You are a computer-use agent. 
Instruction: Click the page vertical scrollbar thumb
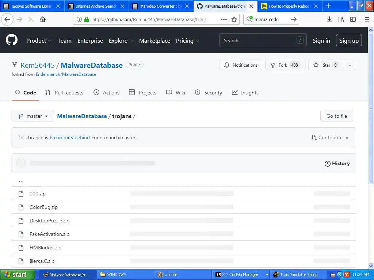click(x=371, y=108)
